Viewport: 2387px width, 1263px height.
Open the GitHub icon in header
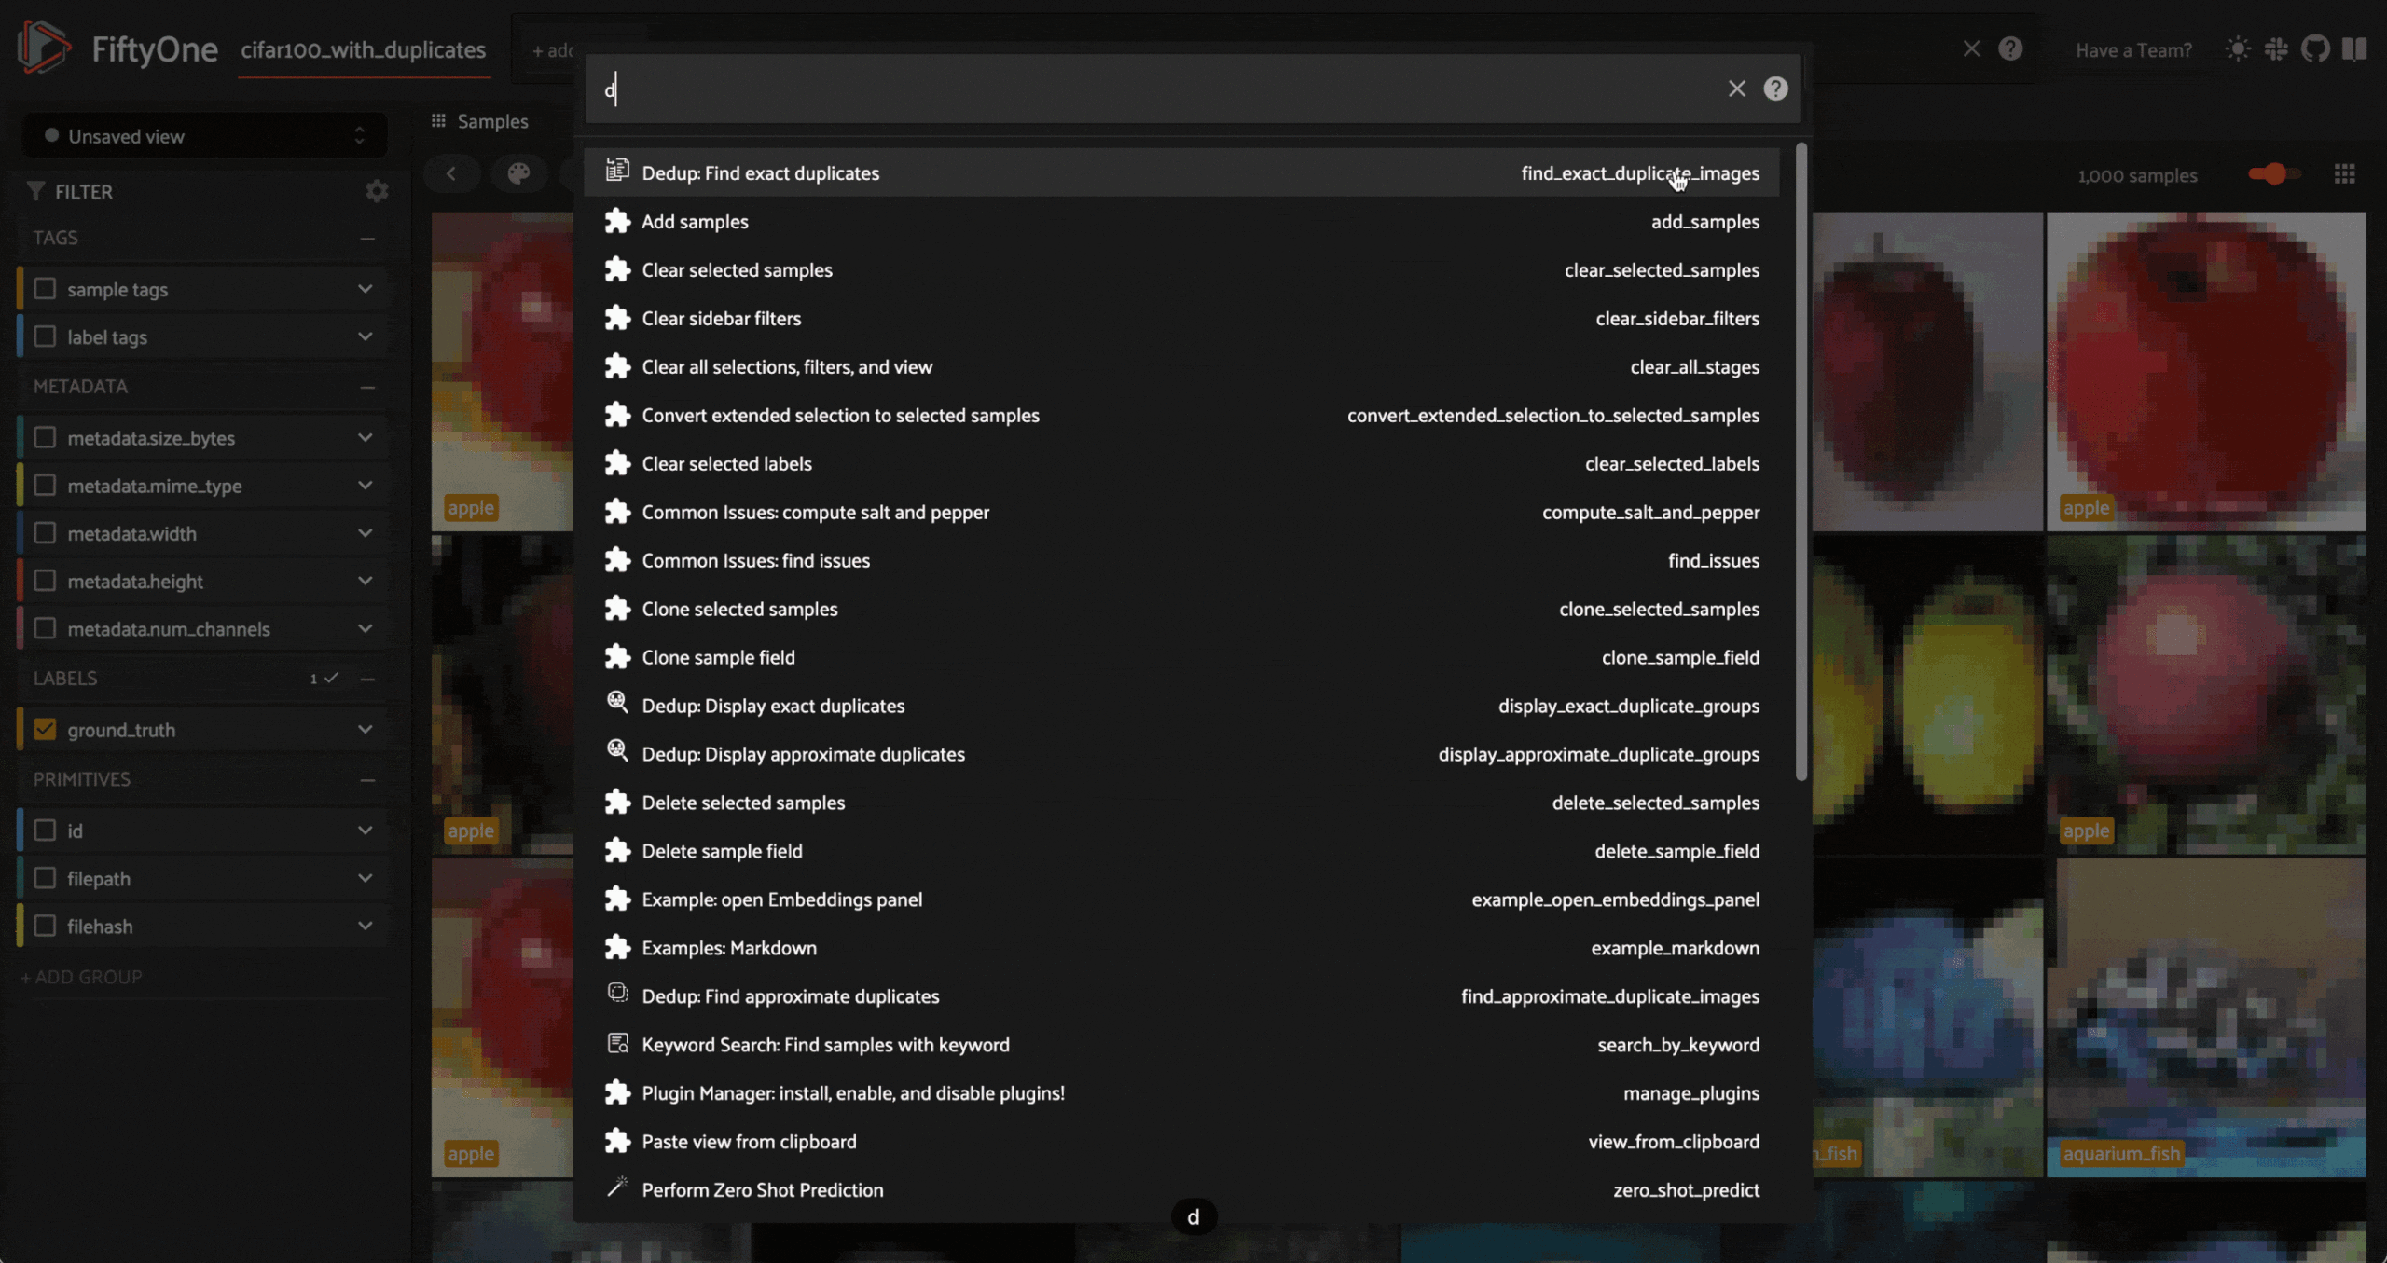2314,49
